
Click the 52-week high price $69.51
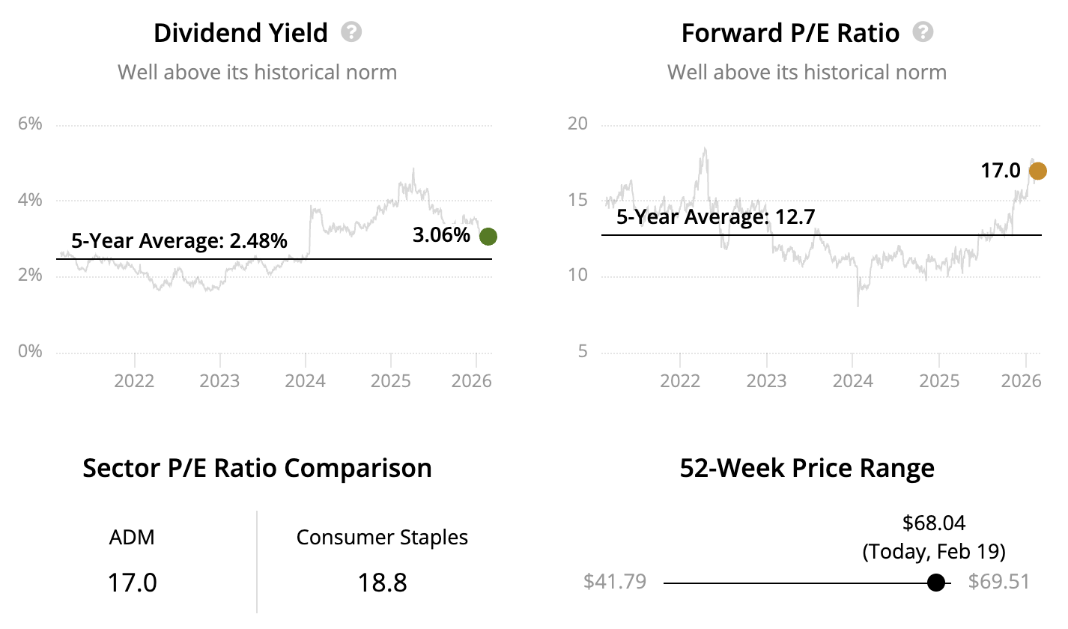(998, 582)
